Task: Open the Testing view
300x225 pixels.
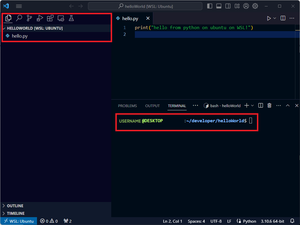Action: tap(71, 18)
